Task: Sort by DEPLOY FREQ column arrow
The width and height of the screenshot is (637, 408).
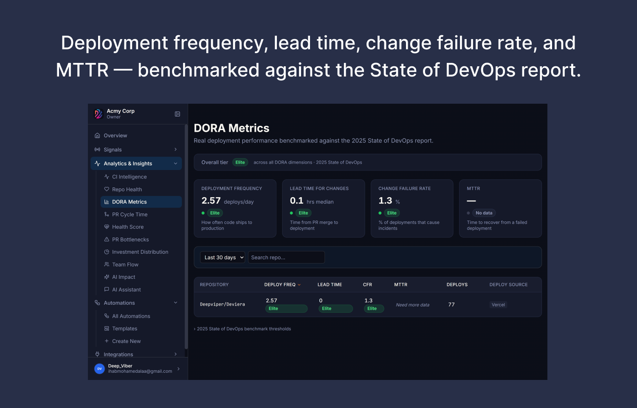Action: (299, 285)
